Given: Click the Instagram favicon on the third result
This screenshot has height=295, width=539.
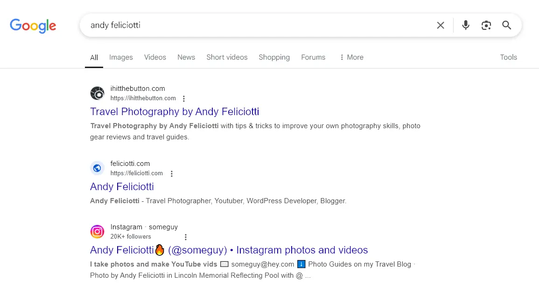Looking at the screenshot, I should 97,231.
